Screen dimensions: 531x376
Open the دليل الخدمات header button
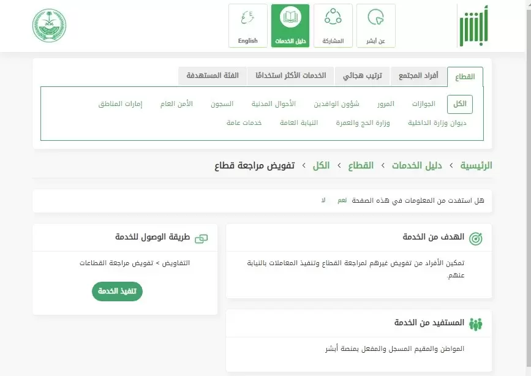pos(290,26)
